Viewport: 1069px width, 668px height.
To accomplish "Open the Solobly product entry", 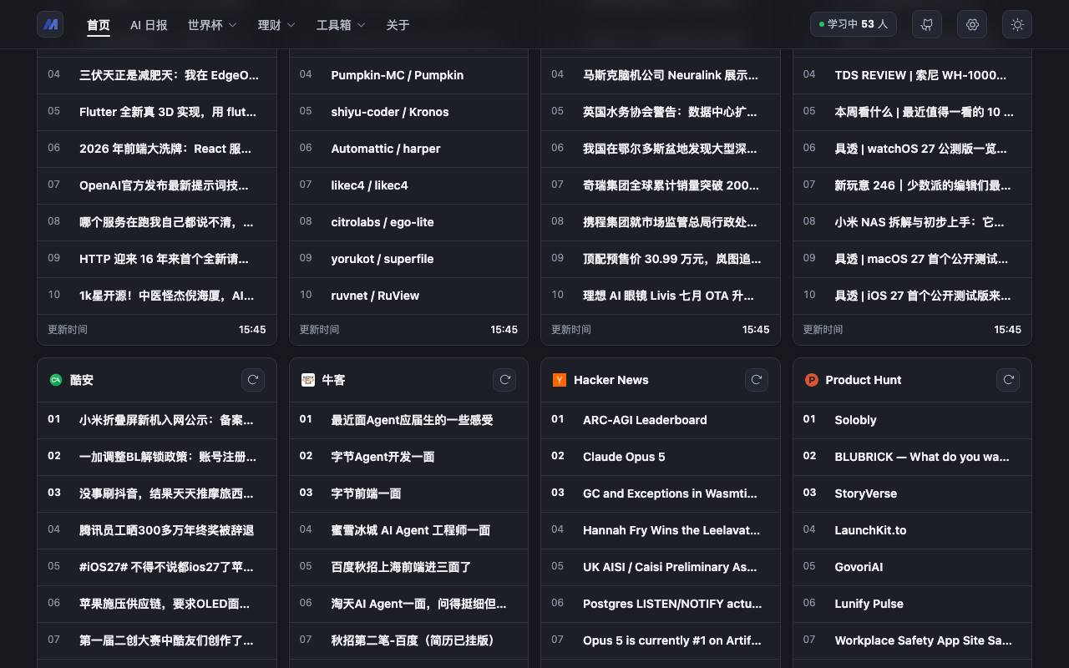I will [912, 420].
